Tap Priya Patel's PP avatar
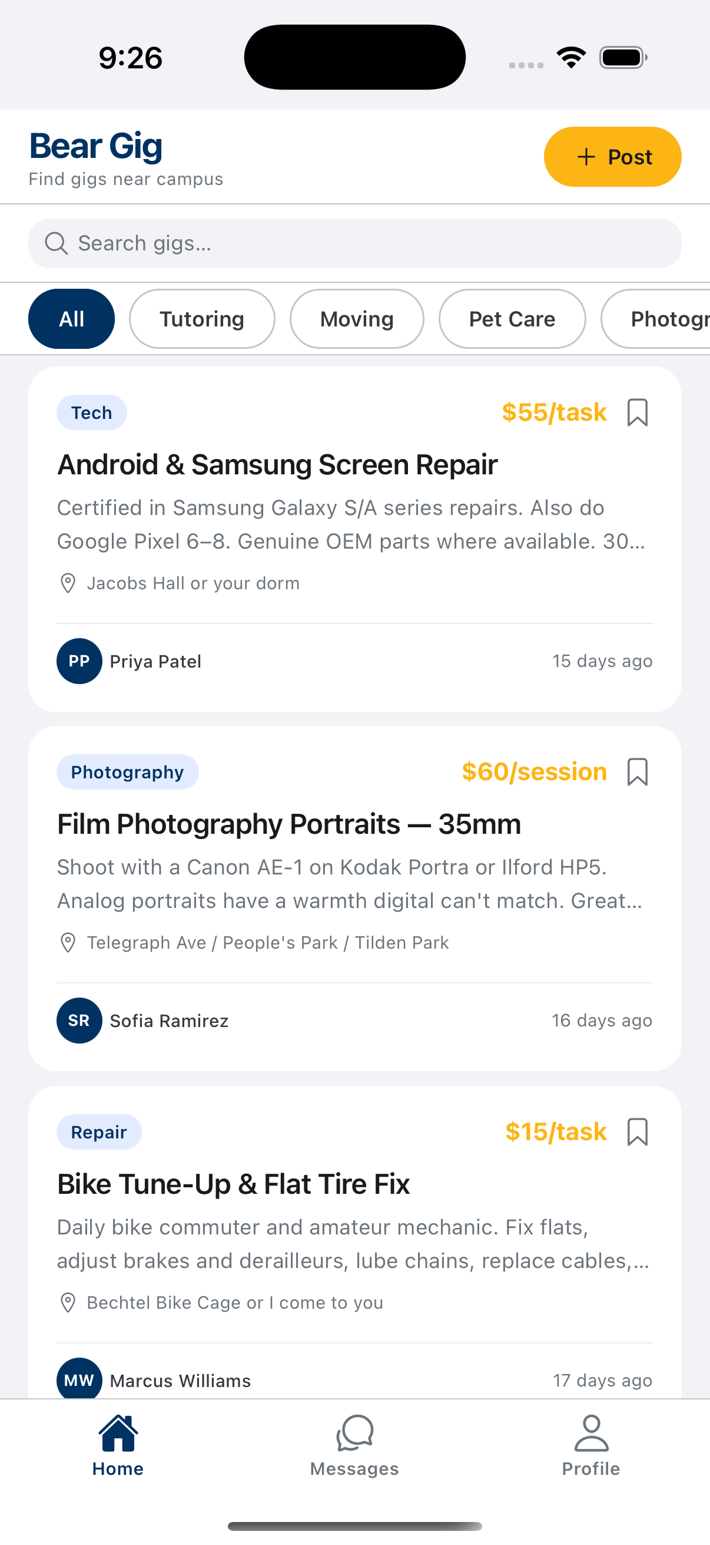The width and height of the screenshot is (710, 1545). (x=79, y=661)
